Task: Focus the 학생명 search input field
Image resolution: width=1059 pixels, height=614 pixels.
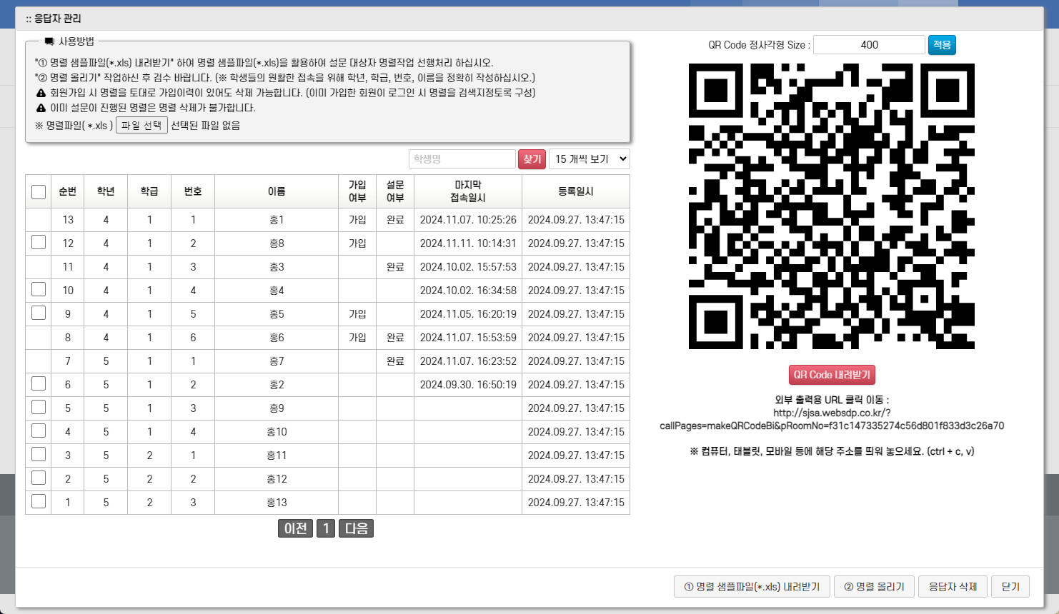Action: (462, 159)
